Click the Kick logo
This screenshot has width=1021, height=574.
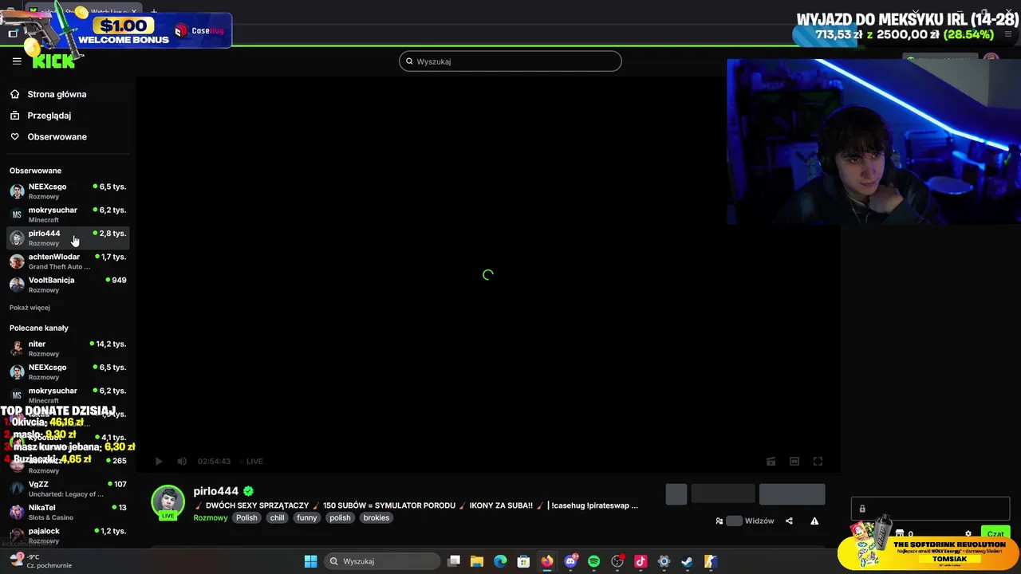point(54,61)
